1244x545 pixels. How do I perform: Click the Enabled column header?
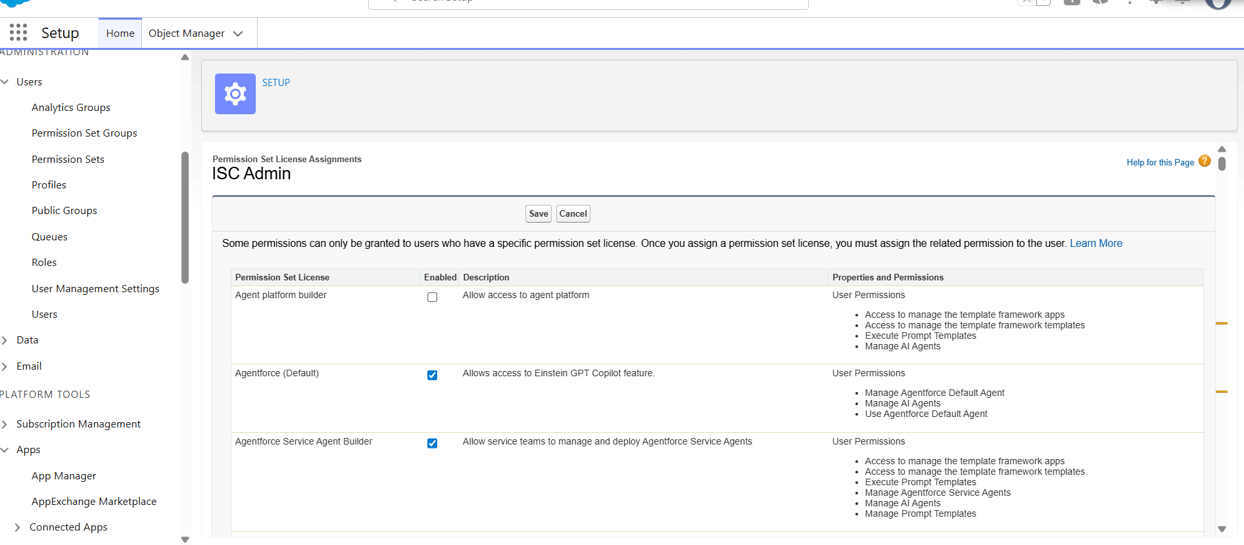440,278
